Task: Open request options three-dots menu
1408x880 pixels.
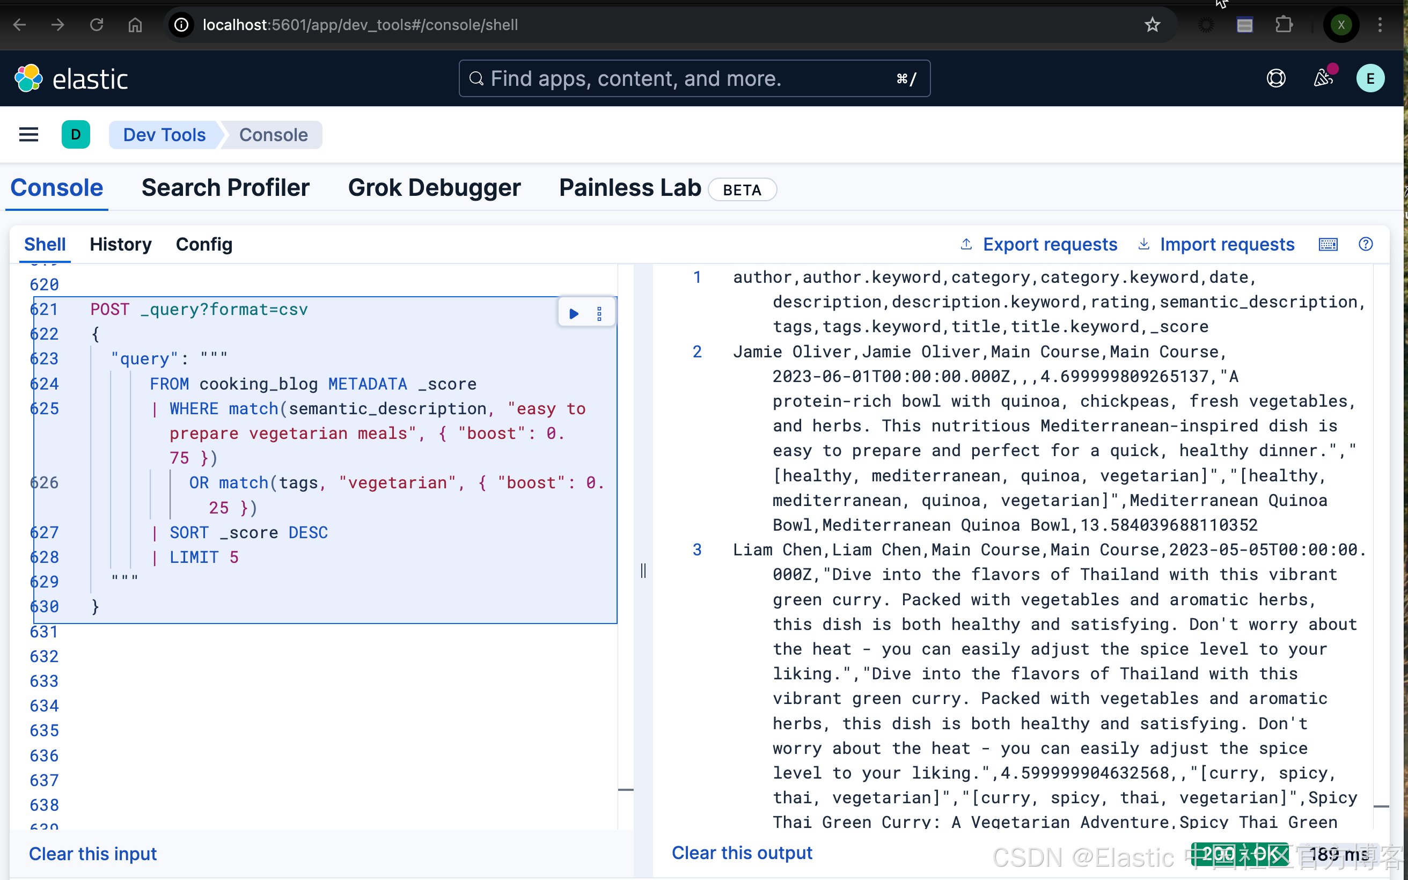Action: click(x=599, y=314)
